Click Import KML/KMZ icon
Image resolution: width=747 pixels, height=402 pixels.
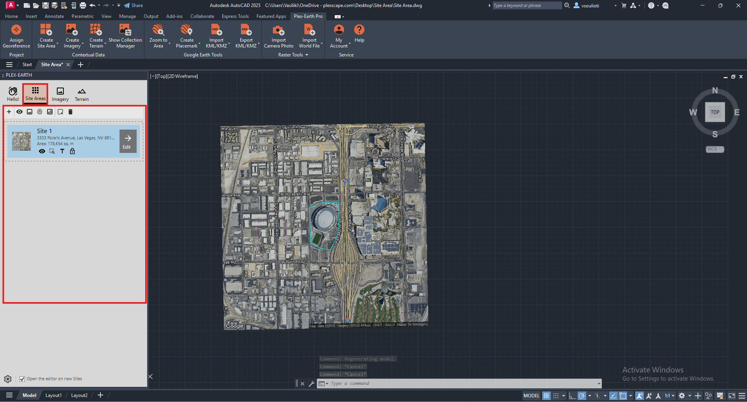tap(216, 30)
